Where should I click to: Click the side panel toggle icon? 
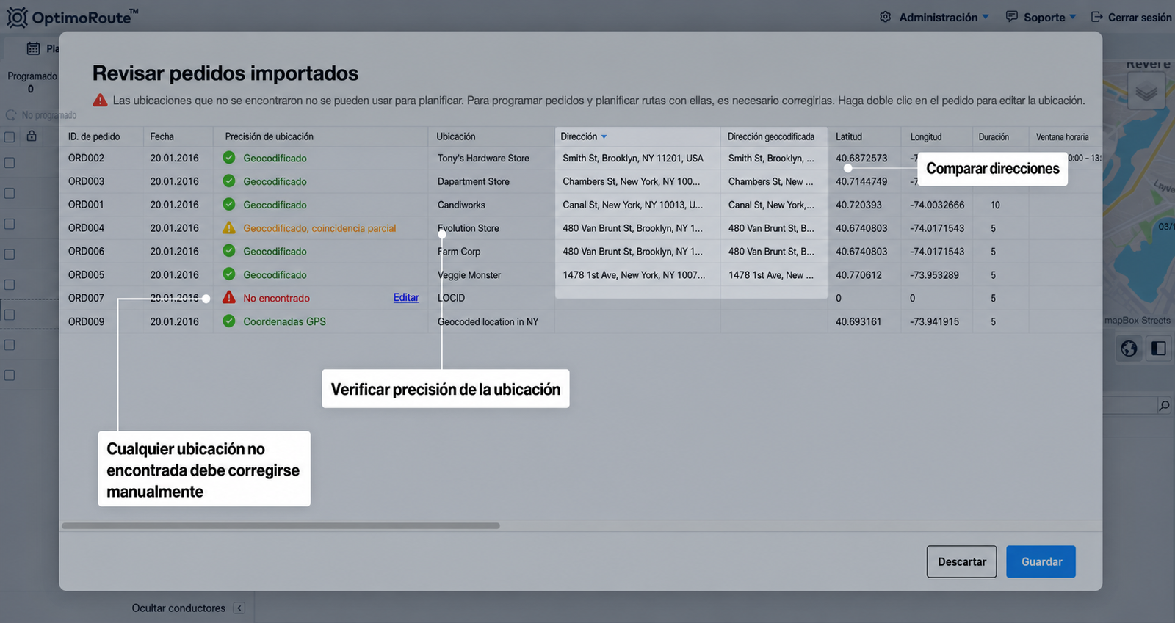click(x=1159, y=349)
